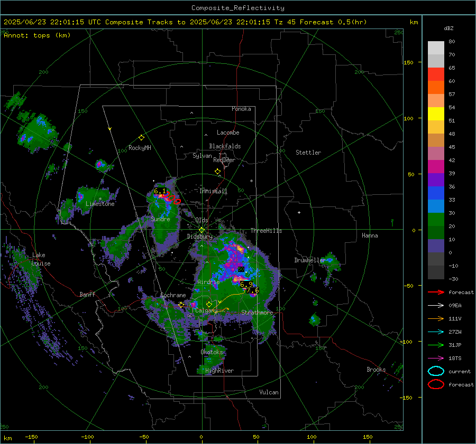
Task: Click the Stettler city label
Action: pos(308,153)
